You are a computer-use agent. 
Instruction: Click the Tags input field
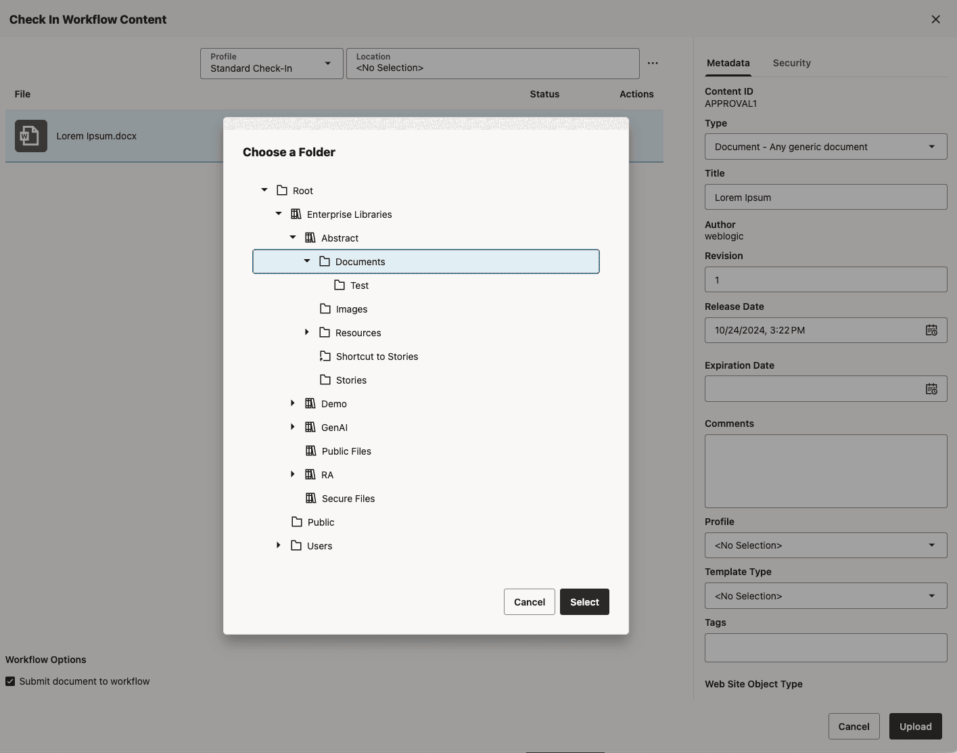coord(826,647)
